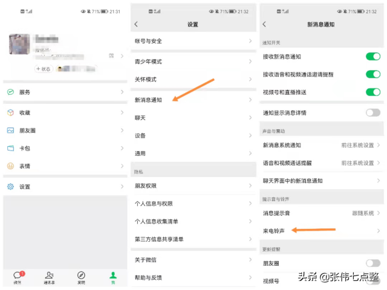Expand the 关怀模式 row chevron

click(x=250, y=79)
